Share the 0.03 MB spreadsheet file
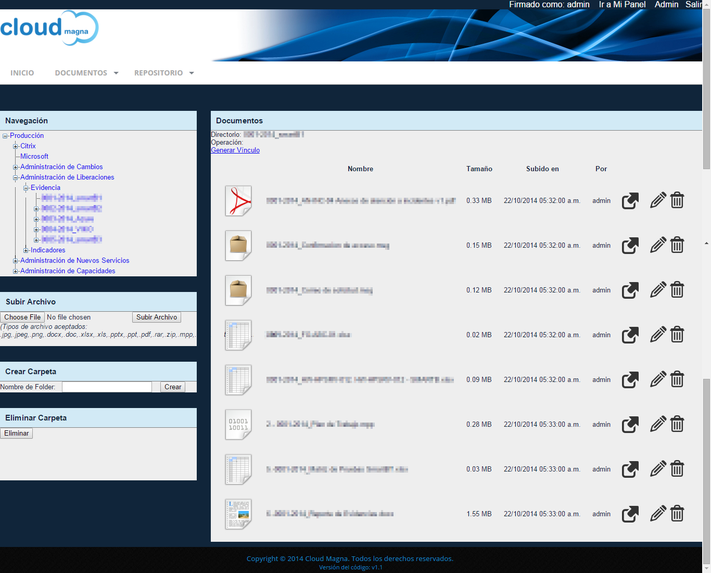 click(630, 469)
